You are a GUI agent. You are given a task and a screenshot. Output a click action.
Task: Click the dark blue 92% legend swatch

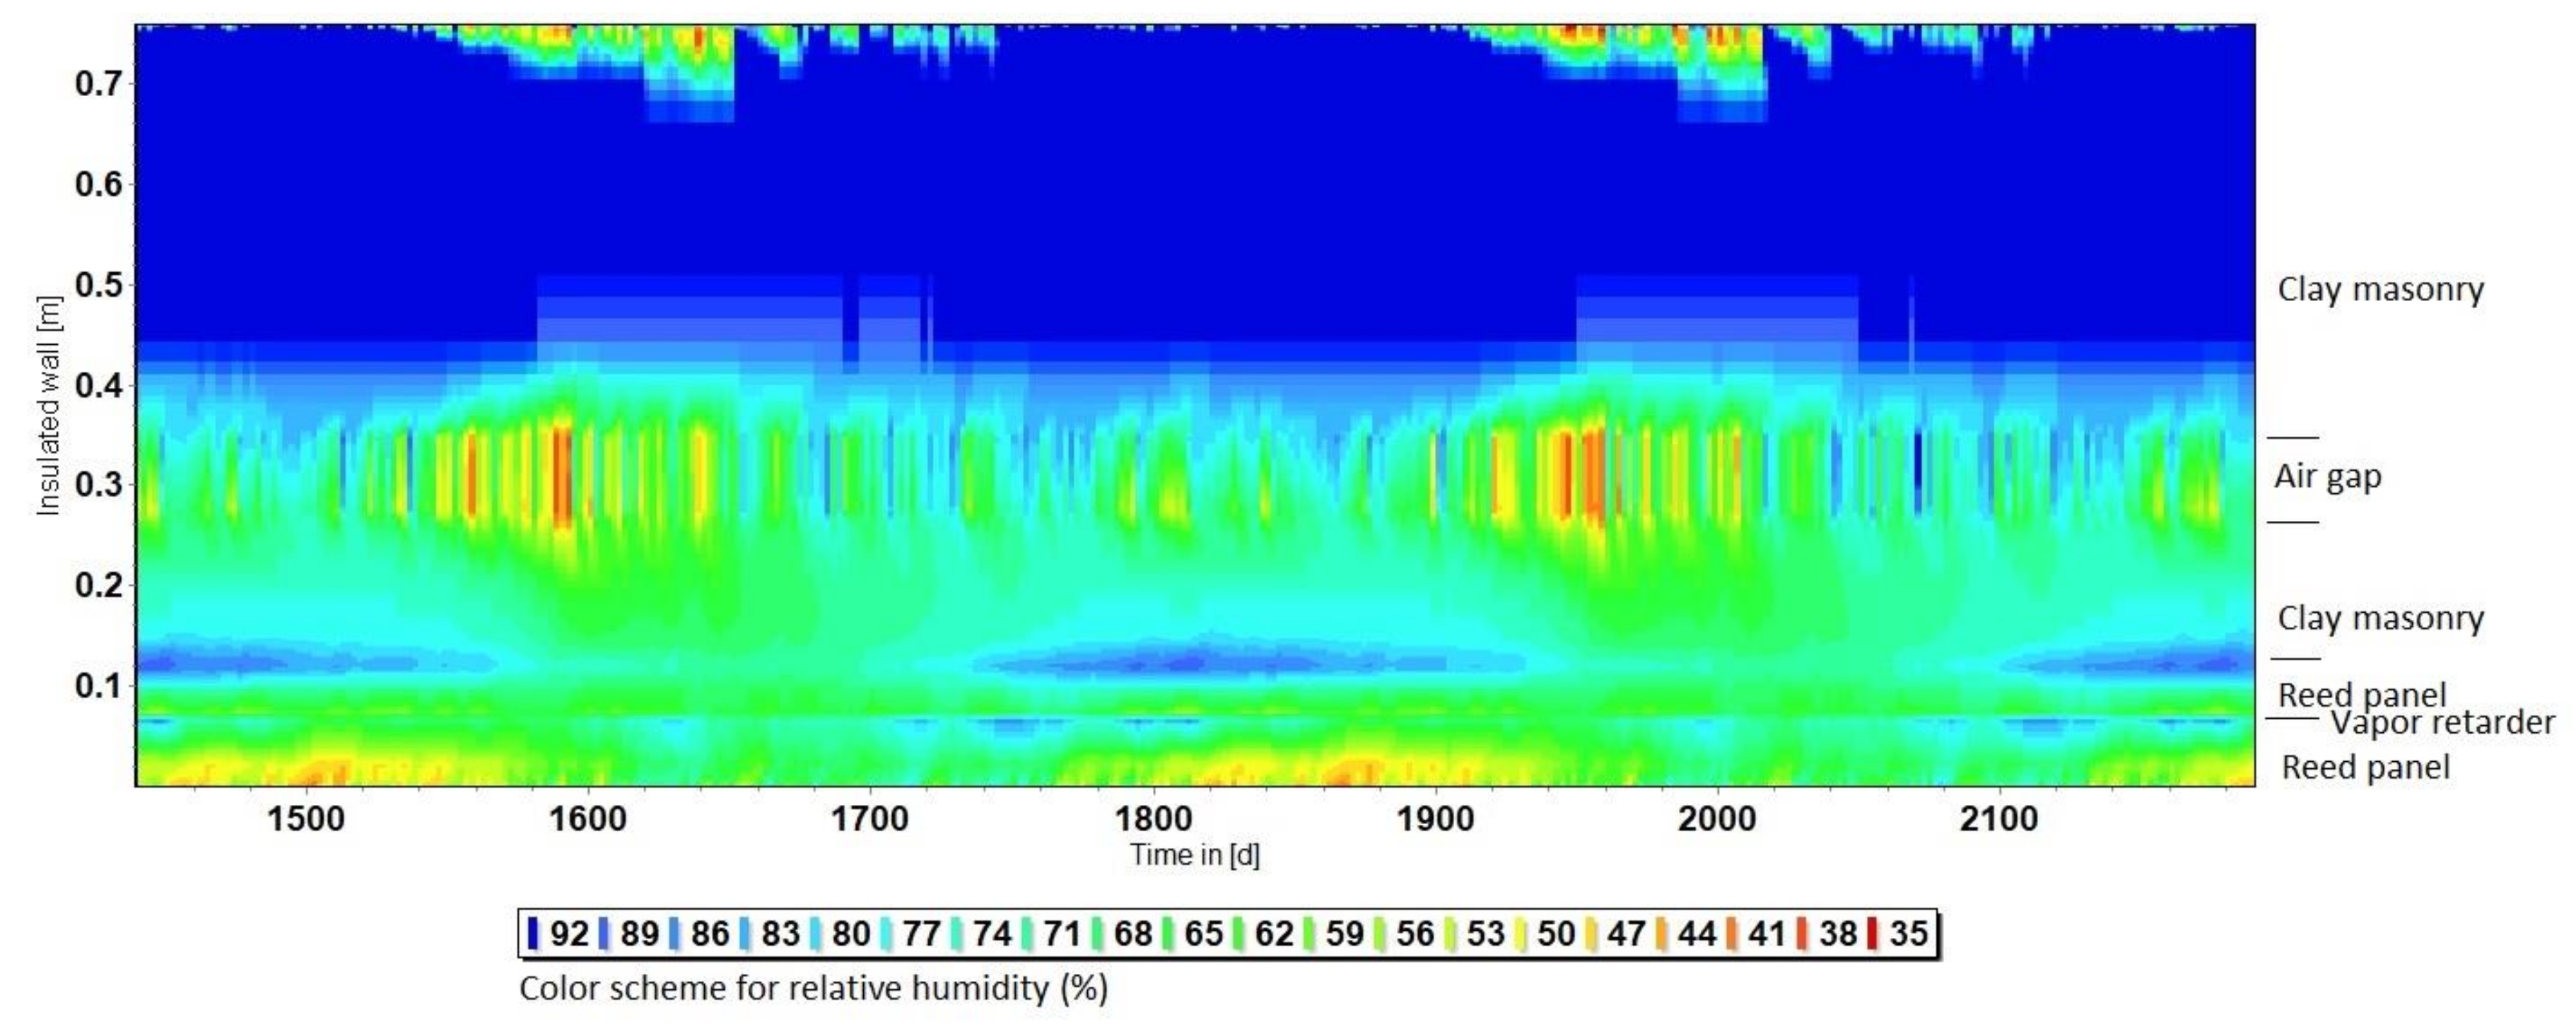(x=533, y=934)
